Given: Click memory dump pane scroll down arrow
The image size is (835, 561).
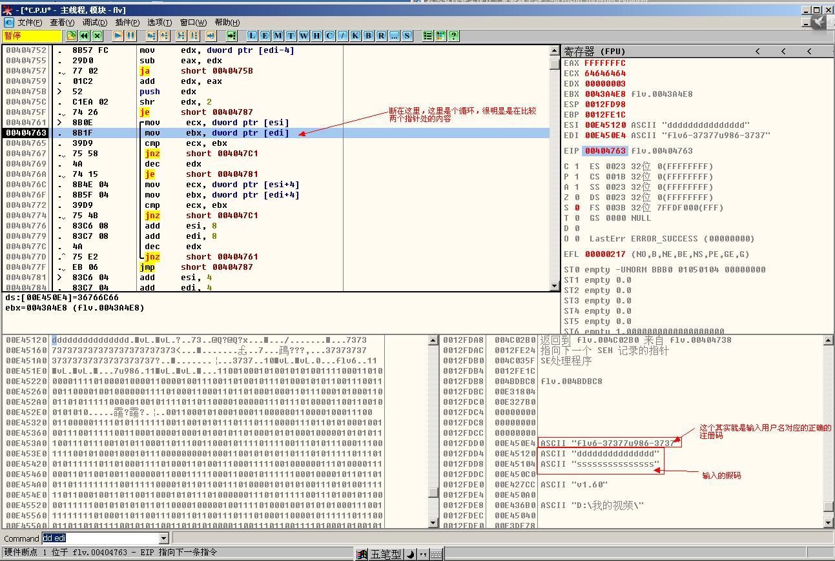Looking at the screenshot, I should (x=433, y=523).
